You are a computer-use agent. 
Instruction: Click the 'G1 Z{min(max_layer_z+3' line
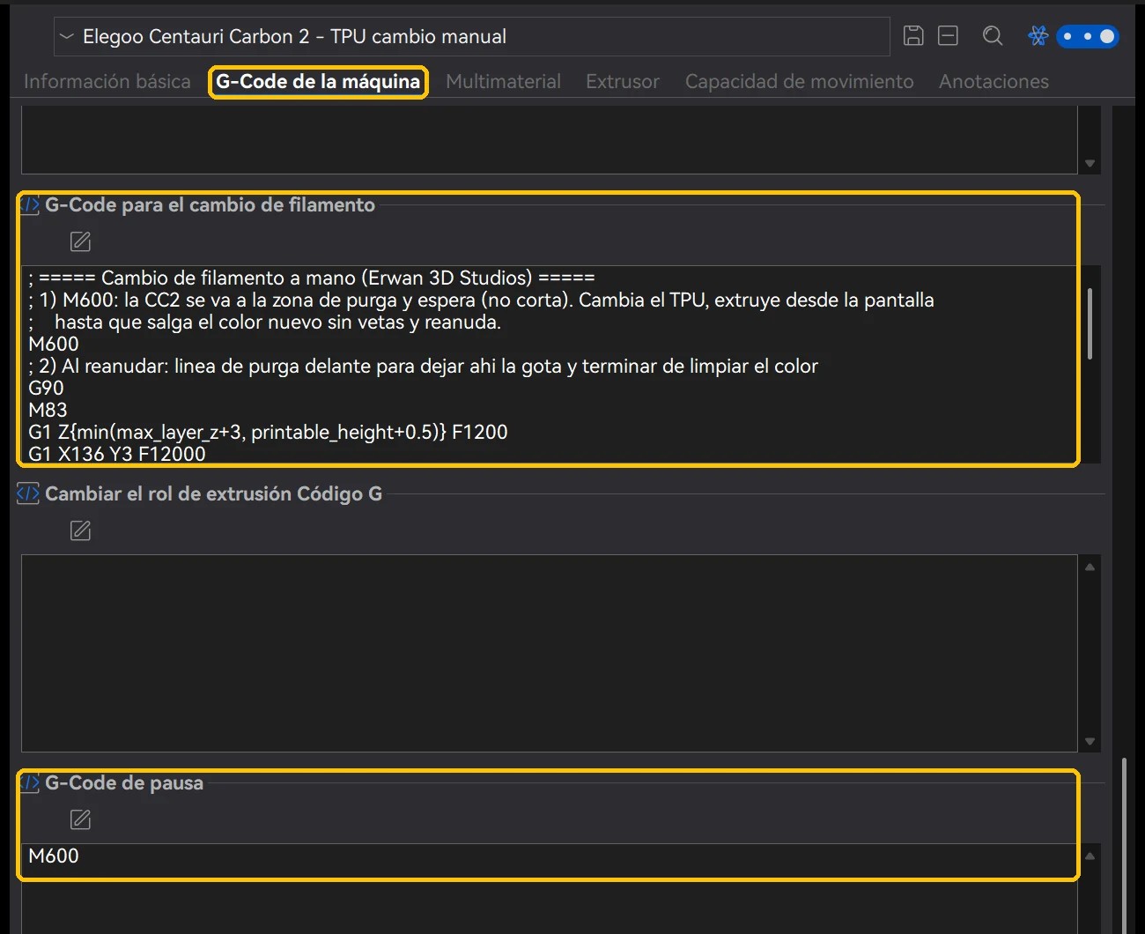268,433
